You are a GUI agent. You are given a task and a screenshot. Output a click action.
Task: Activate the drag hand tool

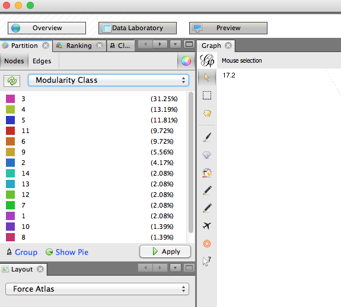pyautogui.click(x=207, y=113)
